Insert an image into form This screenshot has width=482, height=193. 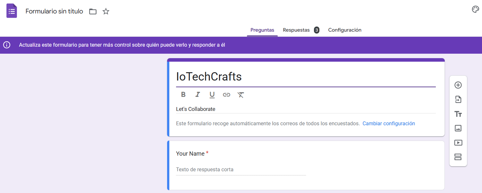tap(458, 128)
